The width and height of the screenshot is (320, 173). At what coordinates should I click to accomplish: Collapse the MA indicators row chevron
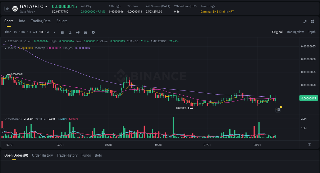point(6,48)
